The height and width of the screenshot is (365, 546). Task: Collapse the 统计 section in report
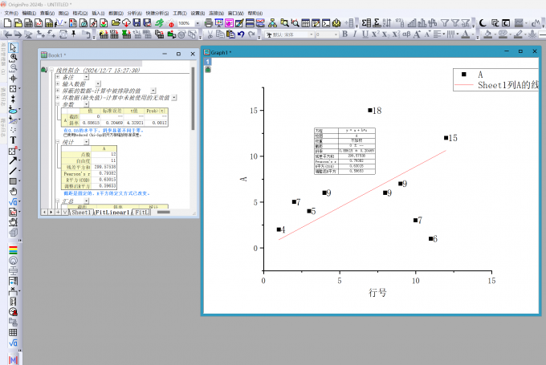click(58, 142)
